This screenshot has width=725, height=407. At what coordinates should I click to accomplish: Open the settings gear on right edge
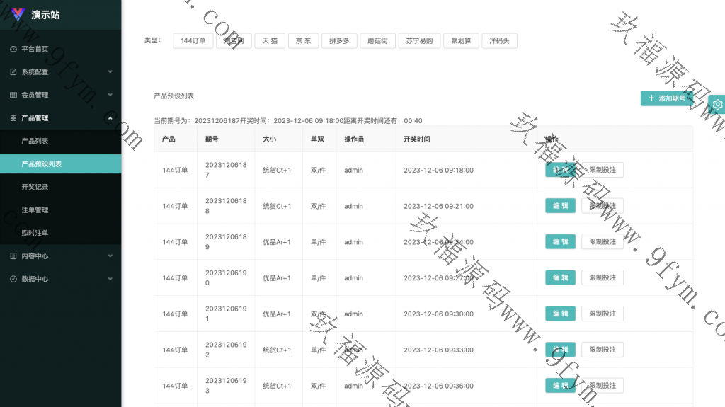(x=717, y=105)
